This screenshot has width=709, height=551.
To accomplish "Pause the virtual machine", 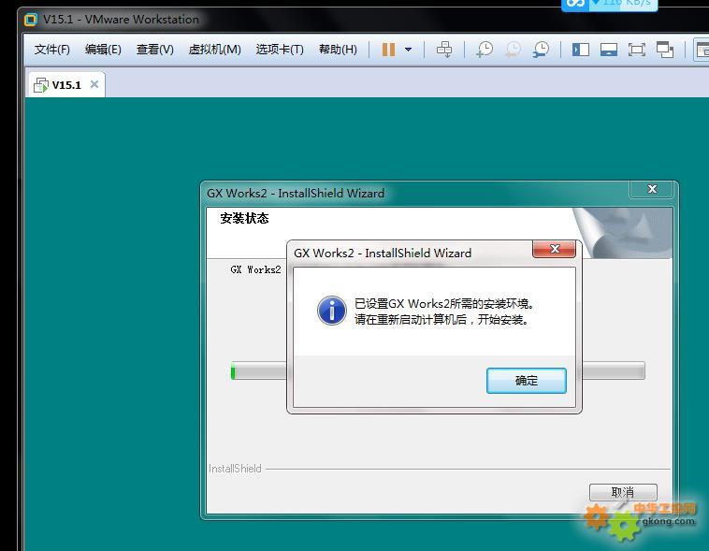I will tap(388, 50).
